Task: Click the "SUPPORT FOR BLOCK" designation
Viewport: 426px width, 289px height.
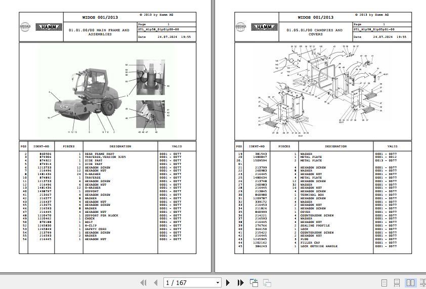Action: coord(101,215)
